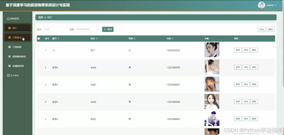Click phone number 13922222222
Image resolution: width=284 pixels, height=135 pixels.
pyautogui.click(x=173, y=50)
